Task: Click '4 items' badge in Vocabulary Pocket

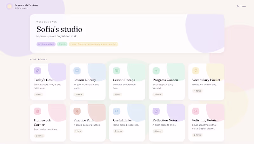Action: [x=197, y=91]
